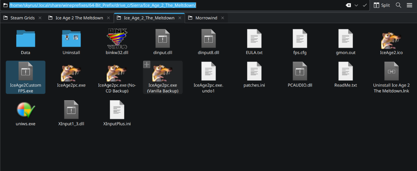
Task: Switch to the Steam Grids tab
Action: click(x=22, y=18)
